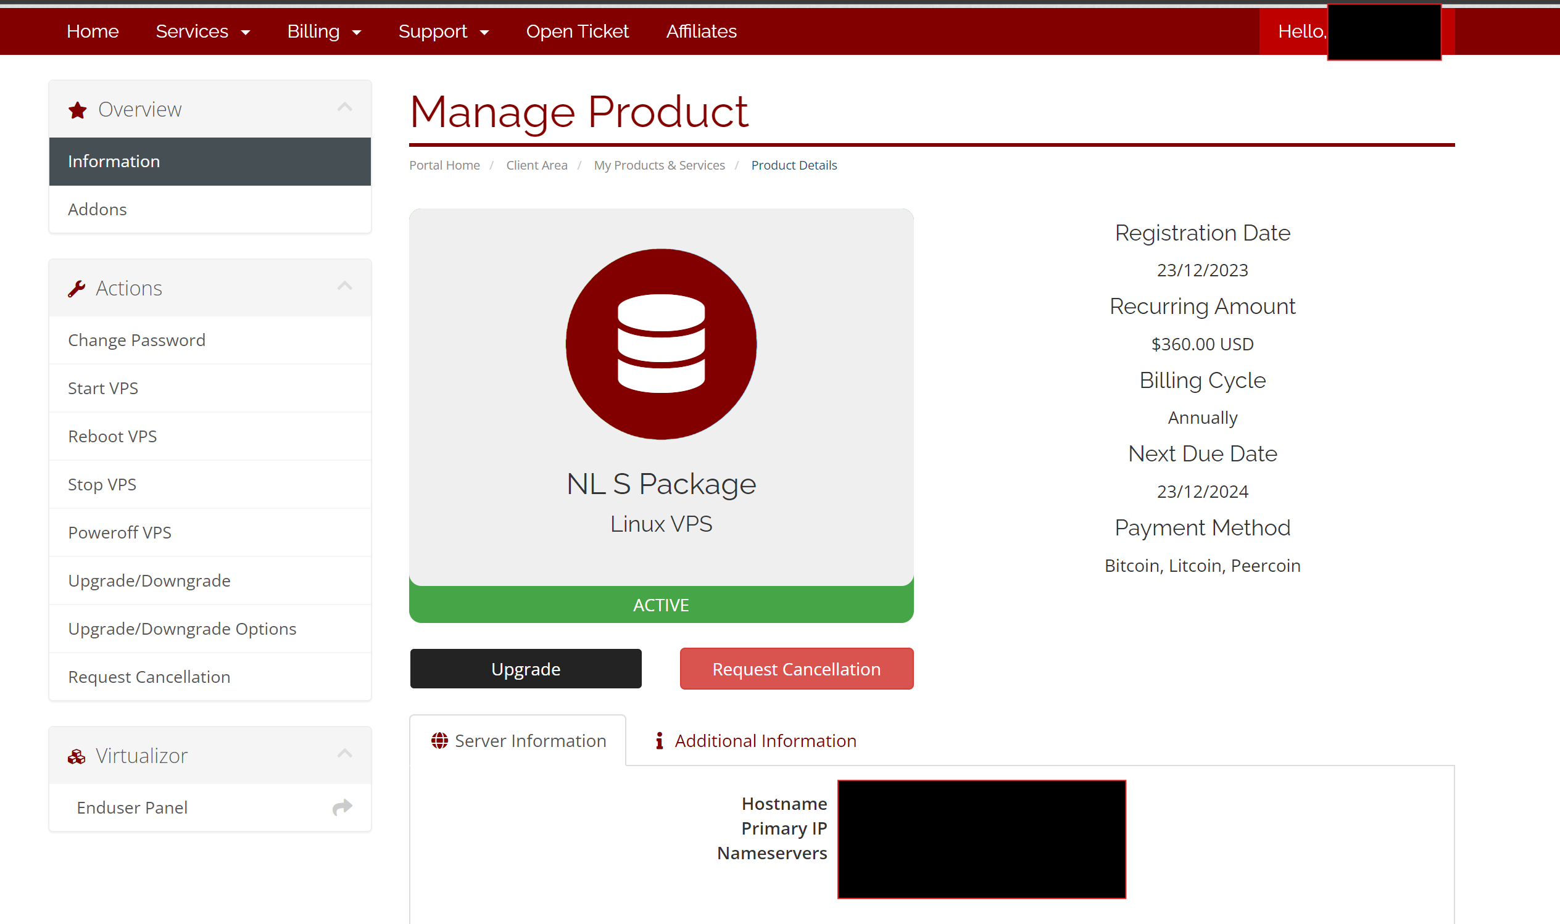Click the $360.00 USD recurring amount

(x=1203, y=344)
